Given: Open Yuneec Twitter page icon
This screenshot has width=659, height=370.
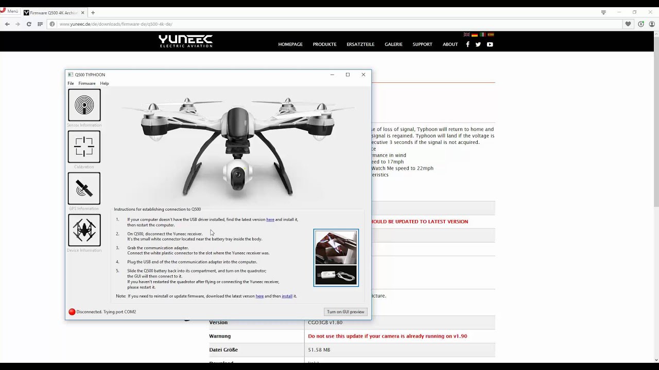Looking at the screenshot, I should (478, 44).
